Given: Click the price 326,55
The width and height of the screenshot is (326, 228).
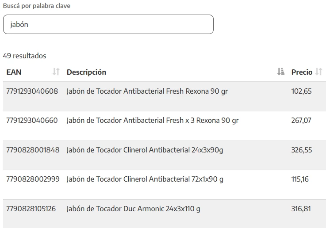Looking at the screenshot, I should tap(301, 150).
